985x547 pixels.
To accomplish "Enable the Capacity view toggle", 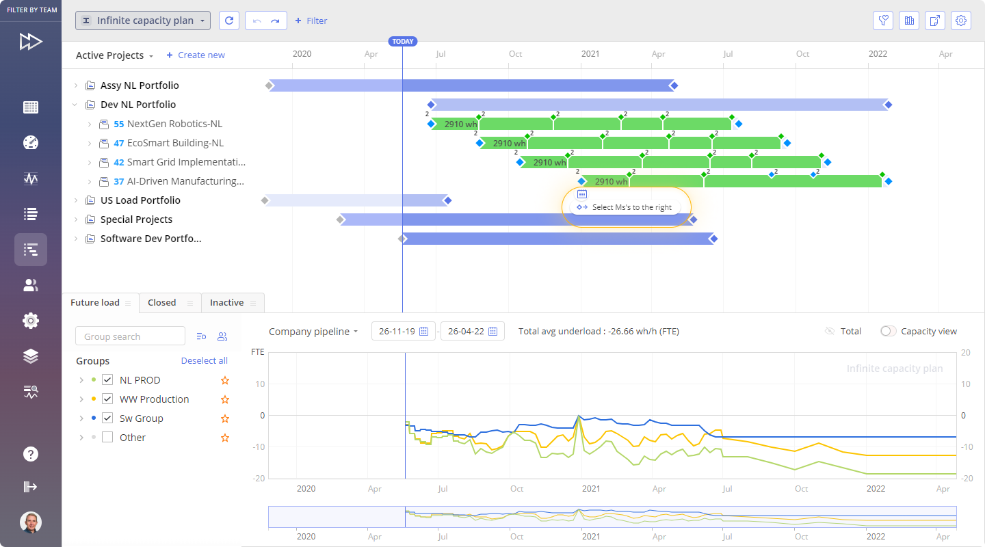I will point(888,331).
